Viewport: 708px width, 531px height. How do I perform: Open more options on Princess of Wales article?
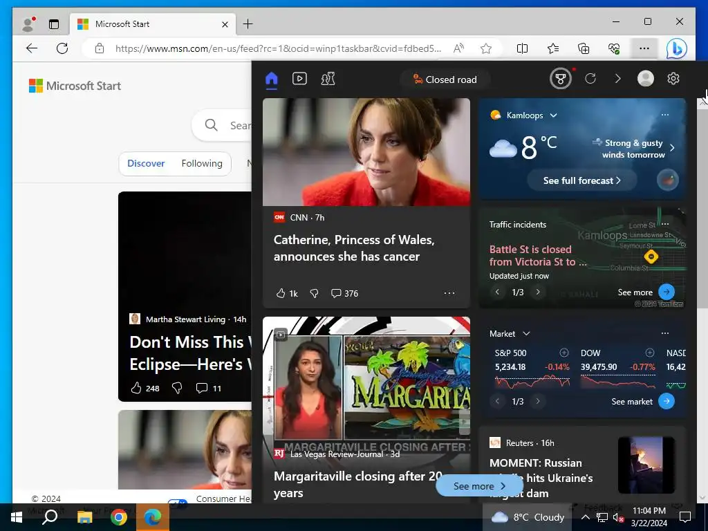(x=449, y=293)
